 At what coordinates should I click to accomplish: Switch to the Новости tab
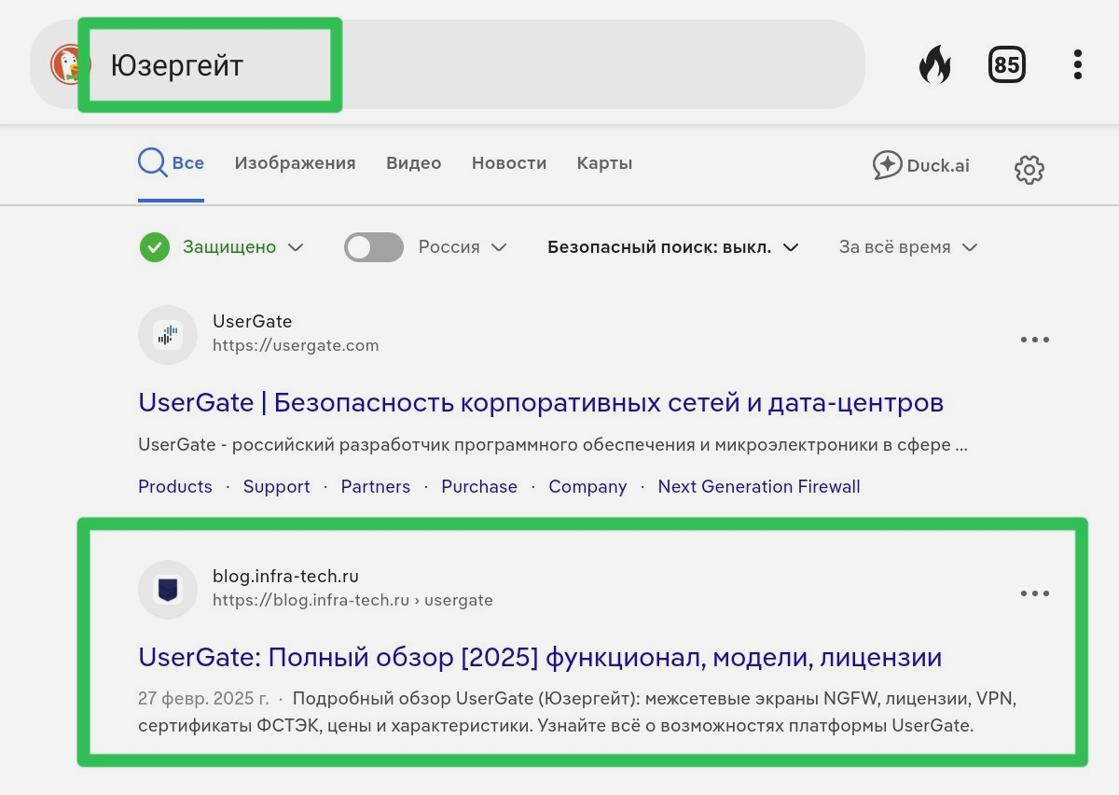[x=508, y=163]
